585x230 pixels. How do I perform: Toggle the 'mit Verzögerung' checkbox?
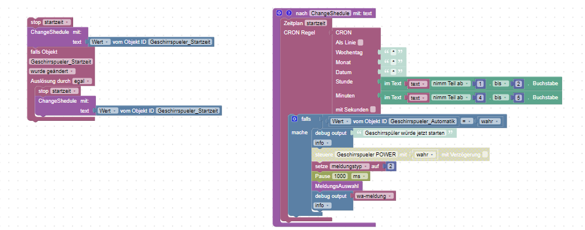click(x=484, y=155)
